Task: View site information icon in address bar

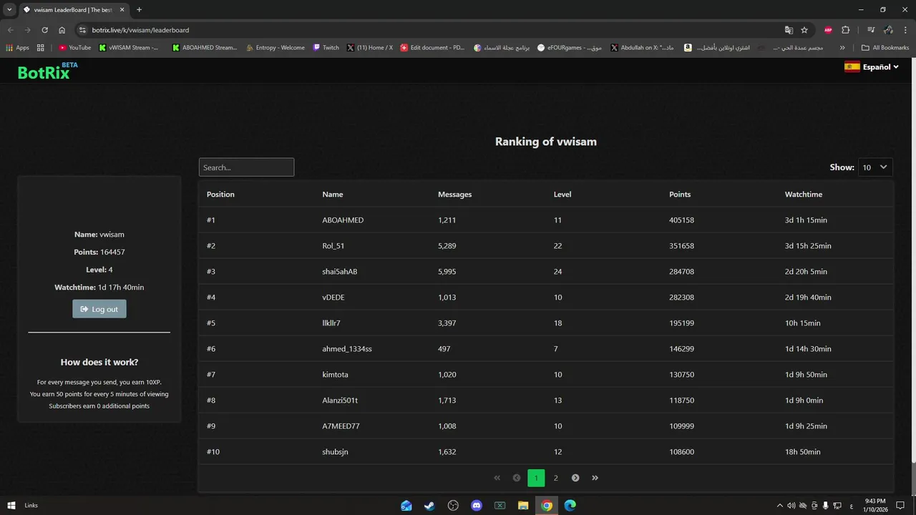Action: (x=82, y=30)
